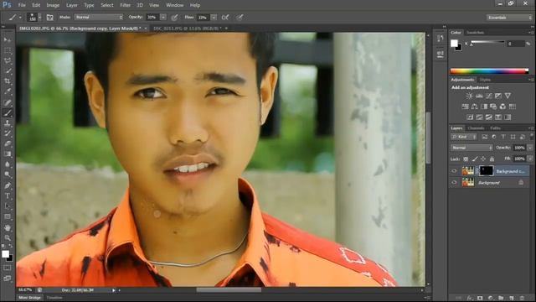The height and width of the screenshot is (302, 536).
Task: Select the Spot Healing Brush tool
Action: point(8,102)
